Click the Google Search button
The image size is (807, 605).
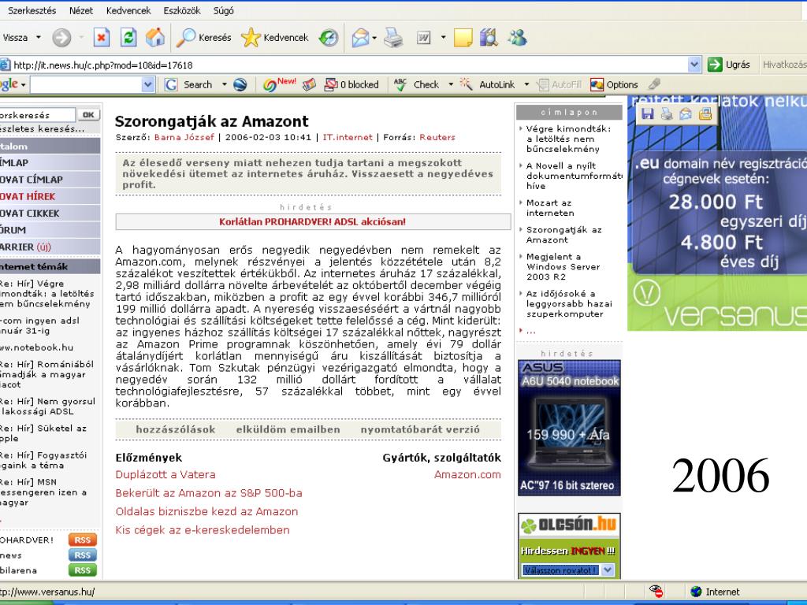point(188,84)
